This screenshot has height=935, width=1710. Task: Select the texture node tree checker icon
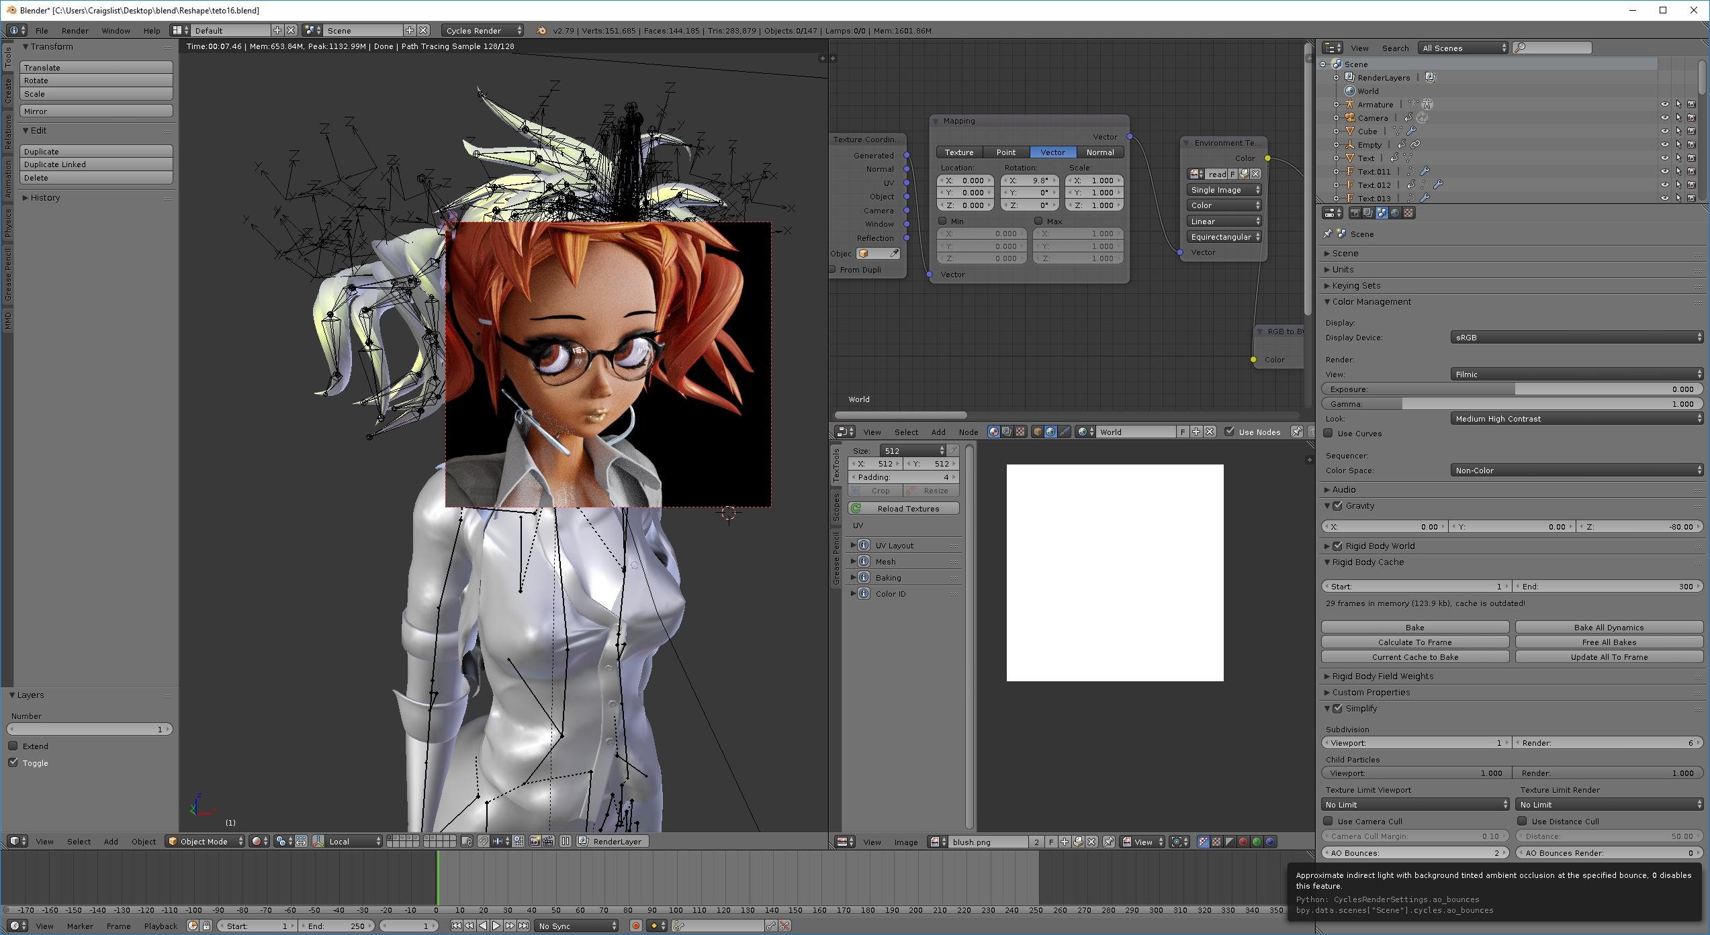coord(1020,432)
